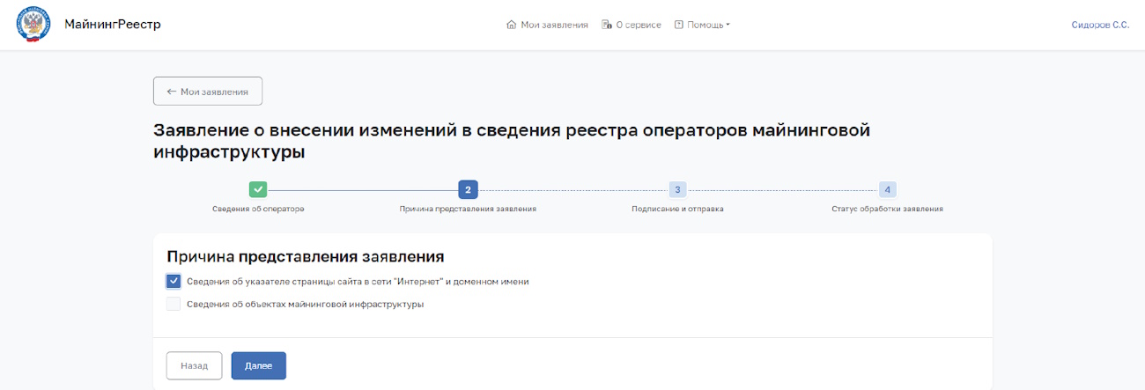Click the completed step green checkmark
Image resolution: width=1145 pixels, height=390 pixels.
(x=257, y=189)
